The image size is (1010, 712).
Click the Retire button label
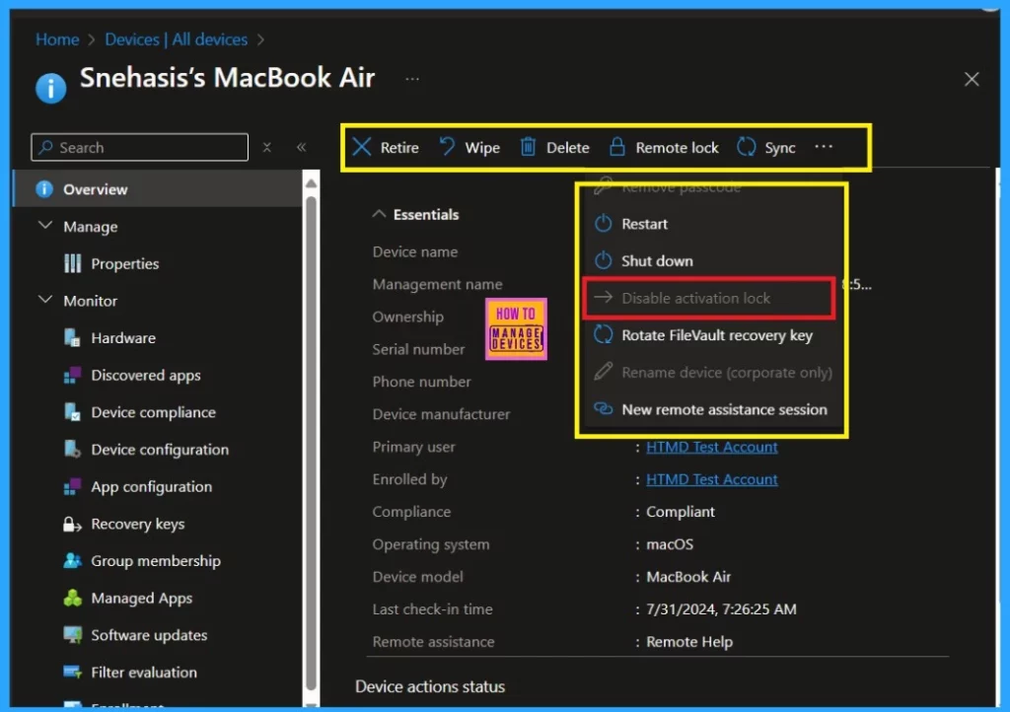pyautogui.click(x=399, y=147)
